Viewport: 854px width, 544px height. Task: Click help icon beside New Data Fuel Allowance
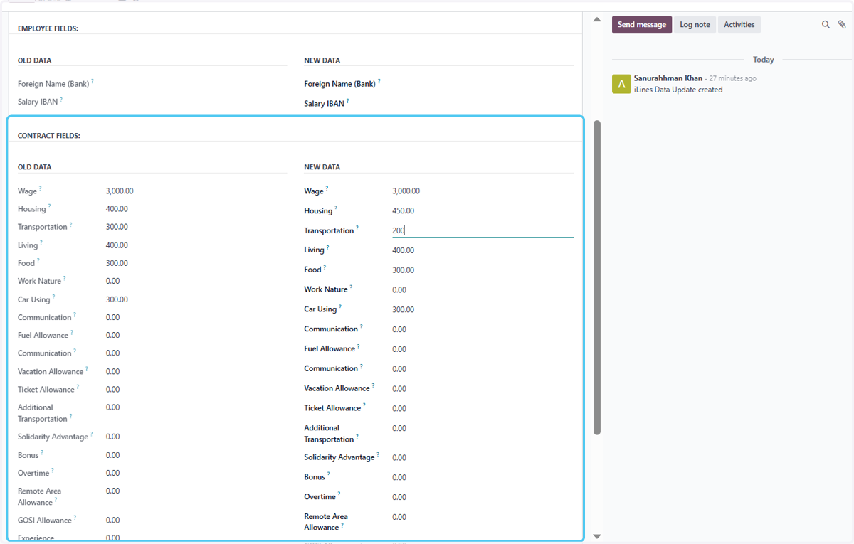coord(359,346)
